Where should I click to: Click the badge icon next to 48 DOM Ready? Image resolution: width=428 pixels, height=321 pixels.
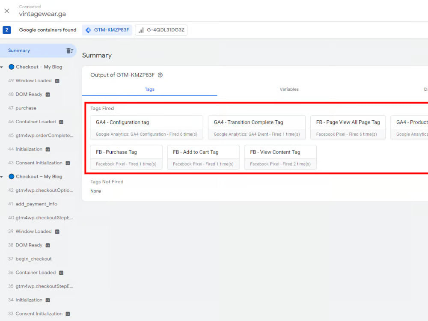point(48,95)
